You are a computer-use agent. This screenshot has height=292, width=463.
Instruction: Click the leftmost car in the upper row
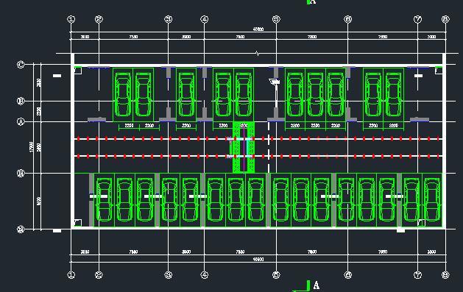(x=122, y=94)
